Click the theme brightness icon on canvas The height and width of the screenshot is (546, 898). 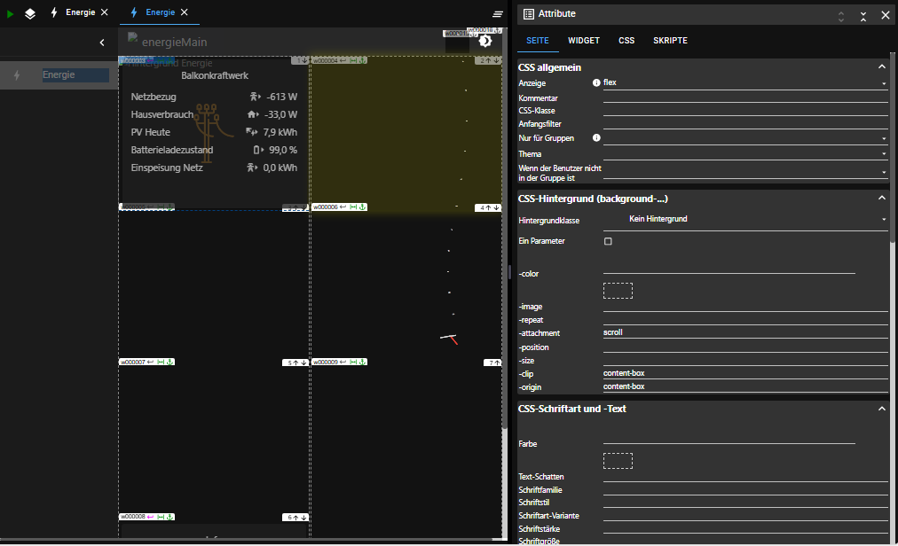point(485,41)
